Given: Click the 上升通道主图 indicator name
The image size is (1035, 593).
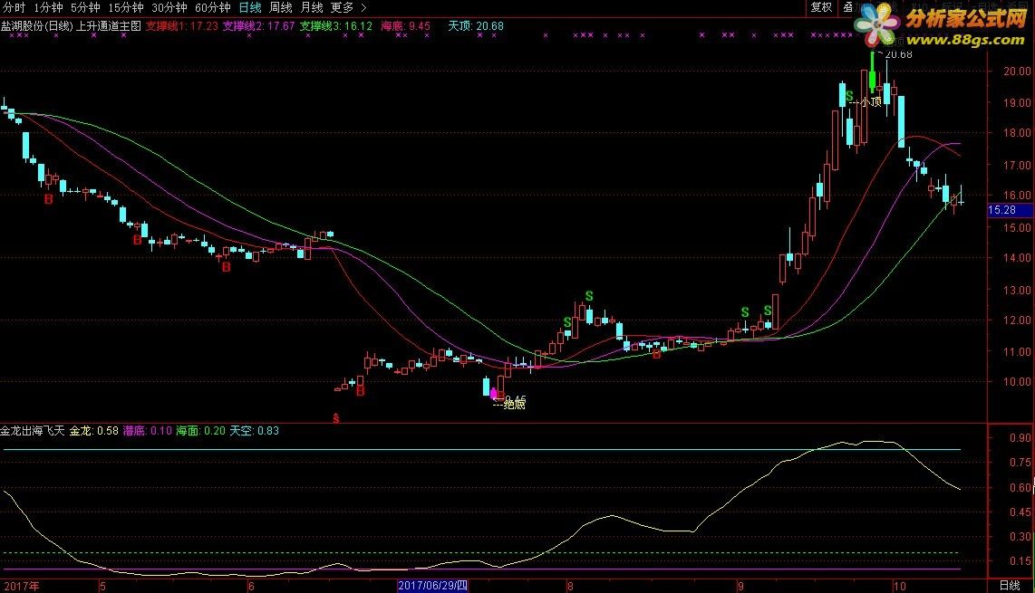Looking at the screenshot, I should coord(110,26).
